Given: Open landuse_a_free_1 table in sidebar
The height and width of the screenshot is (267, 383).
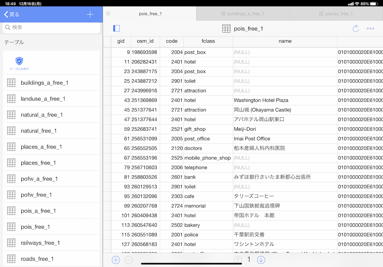Looking at the screenshot, I should [x=51, y=99].
